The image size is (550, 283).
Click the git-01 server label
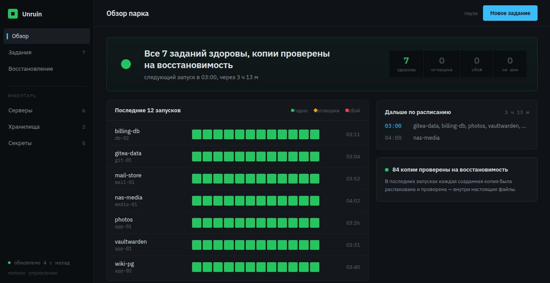tap(123, 160)
